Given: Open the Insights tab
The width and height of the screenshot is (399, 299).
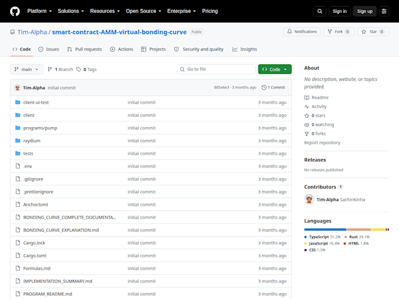Looking at the screenshot, I should point(245,49).
